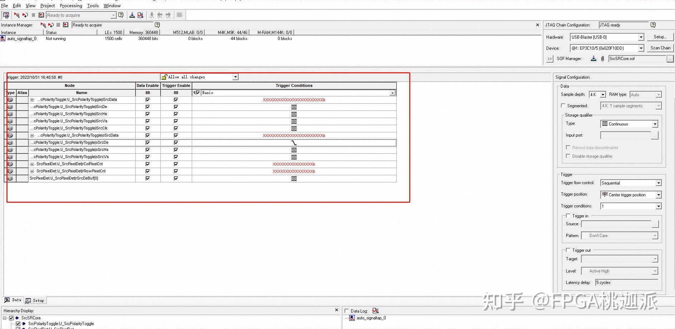Open the Sample depth dropdown
Viewport: 675px width, 329px height.
point(603,94)
